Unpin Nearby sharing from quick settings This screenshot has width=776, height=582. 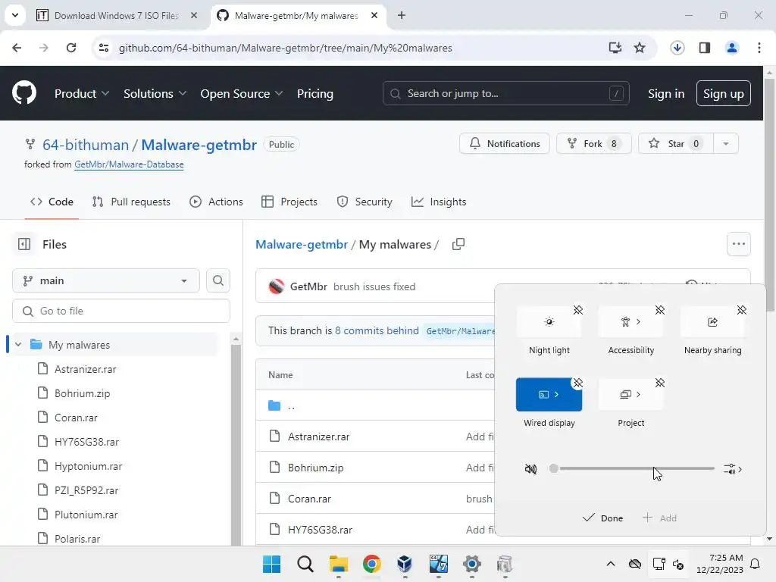[x=741, y=310]
